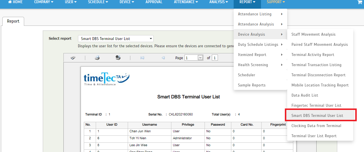Open Scheduler from Report menu

(260, 75)
